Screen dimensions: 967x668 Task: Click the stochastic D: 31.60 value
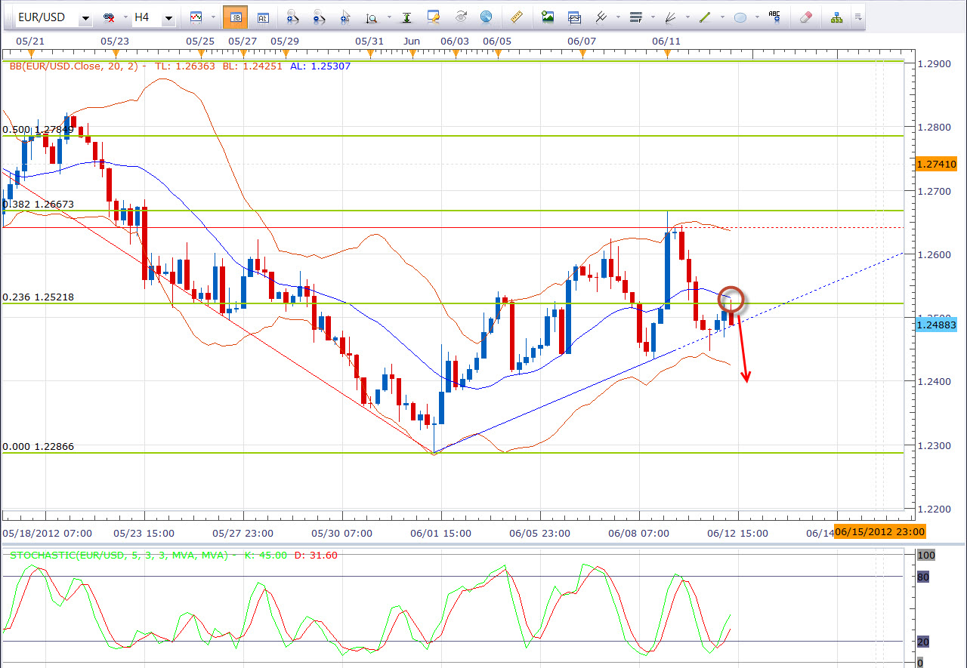pyautogui.click(x=316, y=555)
